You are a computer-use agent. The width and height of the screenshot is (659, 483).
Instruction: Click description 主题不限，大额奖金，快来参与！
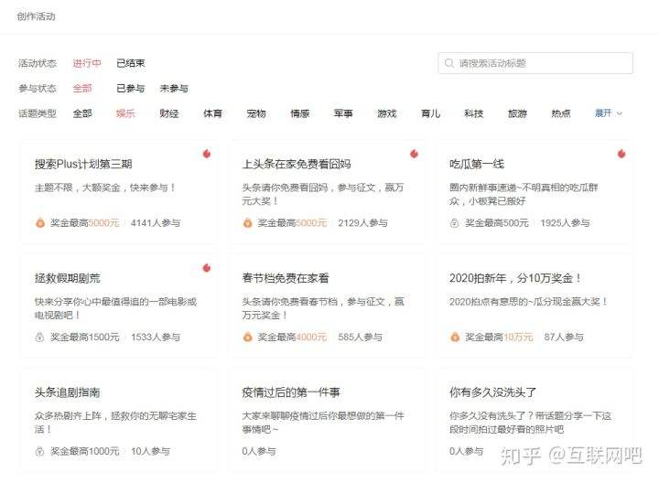coord(105,188)
